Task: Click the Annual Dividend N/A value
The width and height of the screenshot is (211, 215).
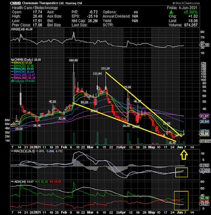Action: (135, 17)
